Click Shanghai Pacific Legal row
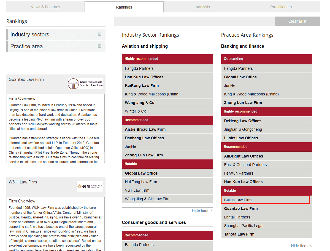Viewport: 330px width, 251px height. tap(266, 226)
